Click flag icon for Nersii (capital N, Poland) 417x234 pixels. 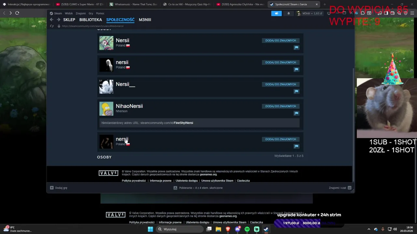point(296,47)
